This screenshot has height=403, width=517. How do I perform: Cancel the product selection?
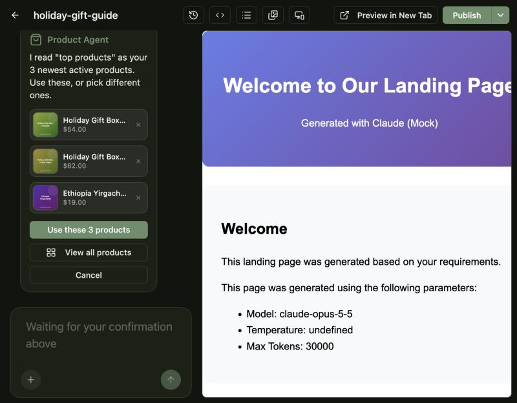[89, 275]
